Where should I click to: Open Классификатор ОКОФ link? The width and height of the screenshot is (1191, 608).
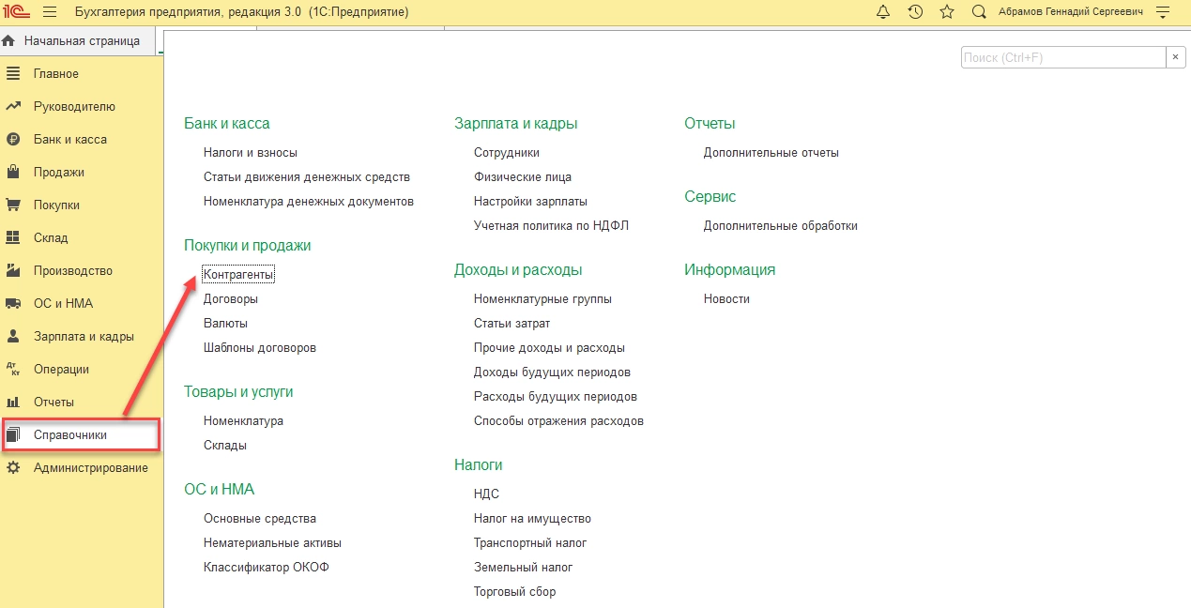pyautogui.click(x=267, y=568)
